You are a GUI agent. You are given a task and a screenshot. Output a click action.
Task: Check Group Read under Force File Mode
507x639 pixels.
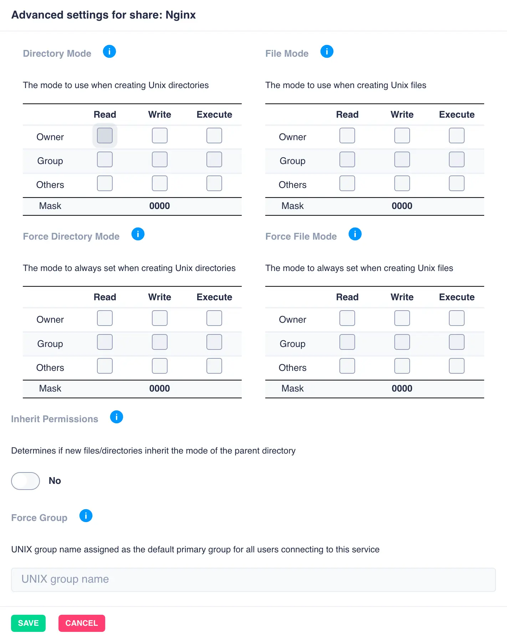pyautogui.click(x=347, y=342)
